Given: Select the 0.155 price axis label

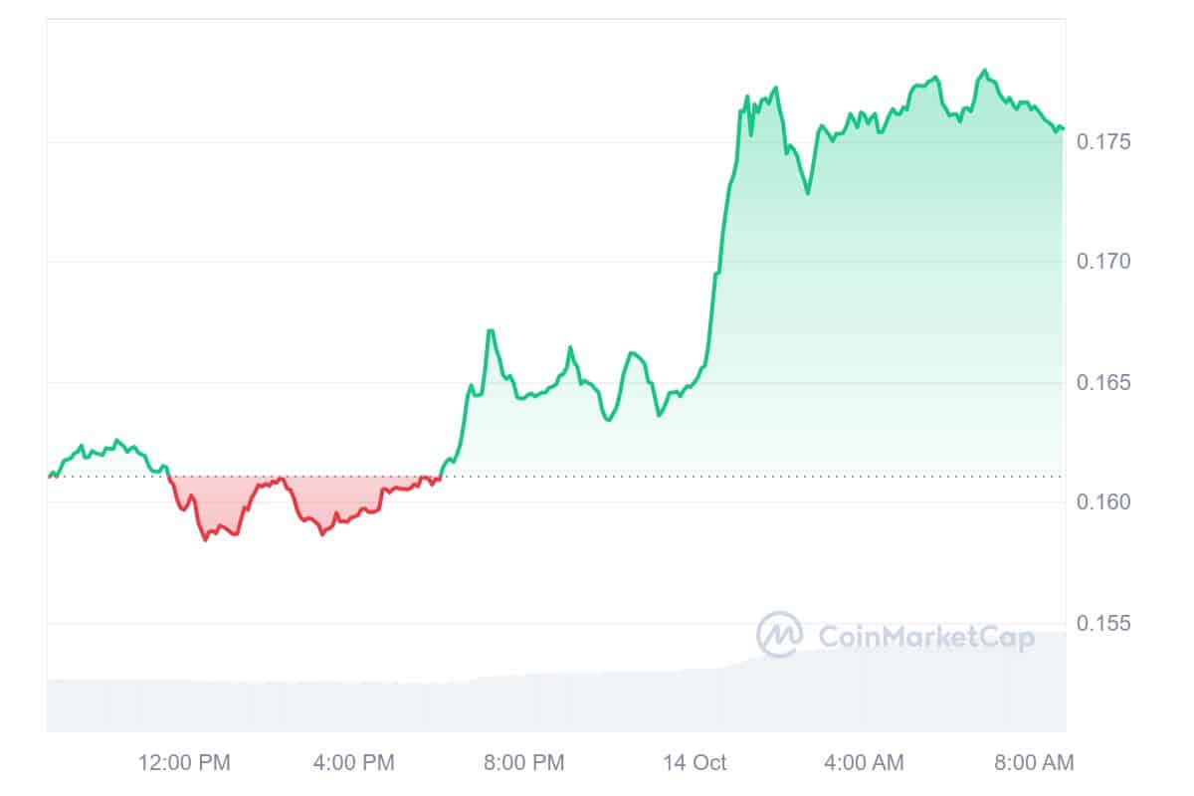Looking at the screenshot, I should [1104, 624].
